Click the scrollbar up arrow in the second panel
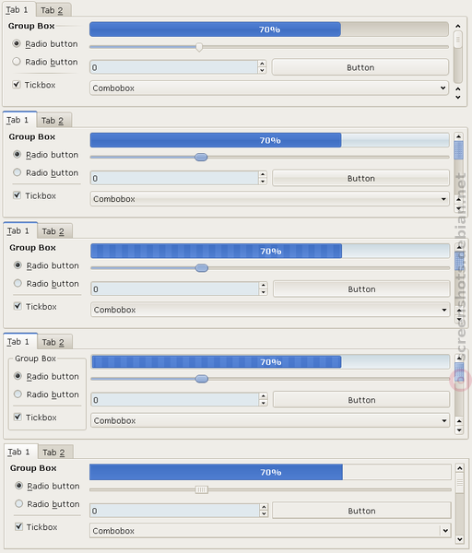Screen dimensions: 472x553 point(458,136)
